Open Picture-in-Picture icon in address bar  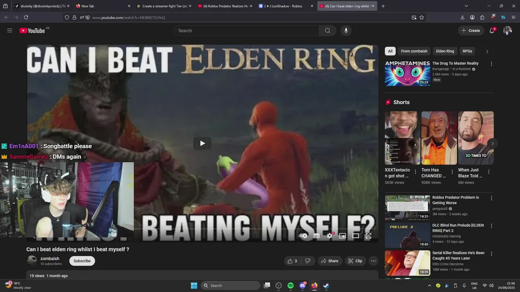[414, 17]
